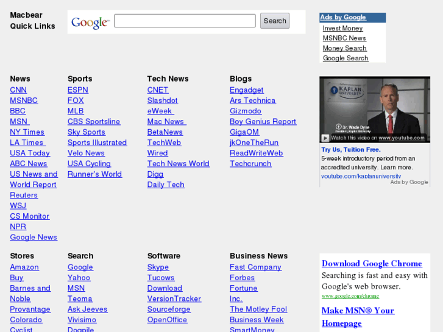Open the Amazon store link

coord(24,267)
